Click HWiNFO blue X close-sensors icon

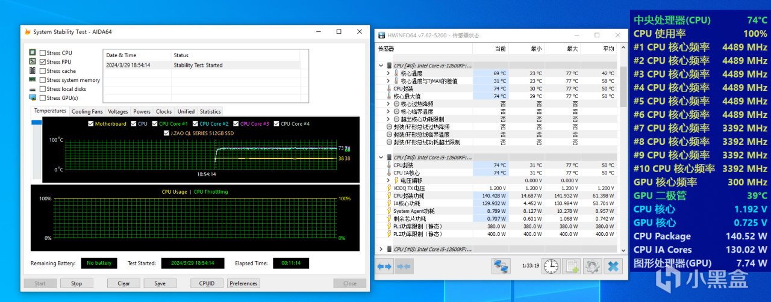pyautogui.click(x=613, y=266)
